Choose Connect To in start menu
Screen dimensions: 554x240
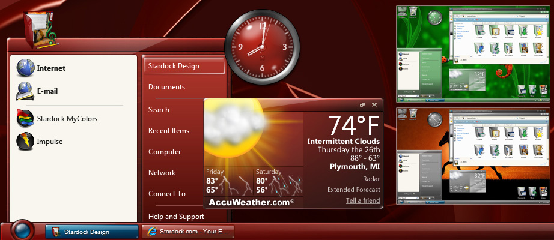(x=167, y=194)
